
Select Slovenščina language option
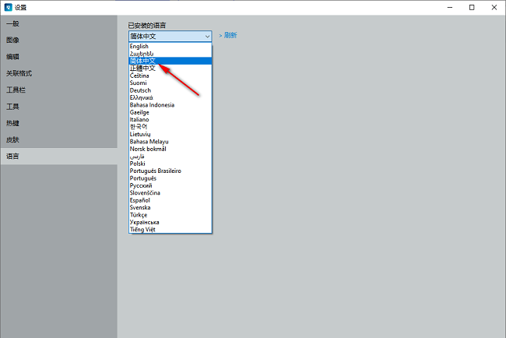[x=170, y=192]
